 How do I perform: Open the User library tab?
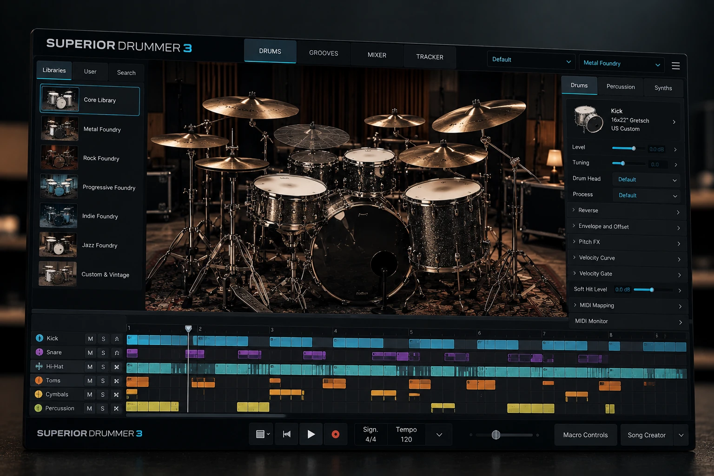click(x=90, y=72)
